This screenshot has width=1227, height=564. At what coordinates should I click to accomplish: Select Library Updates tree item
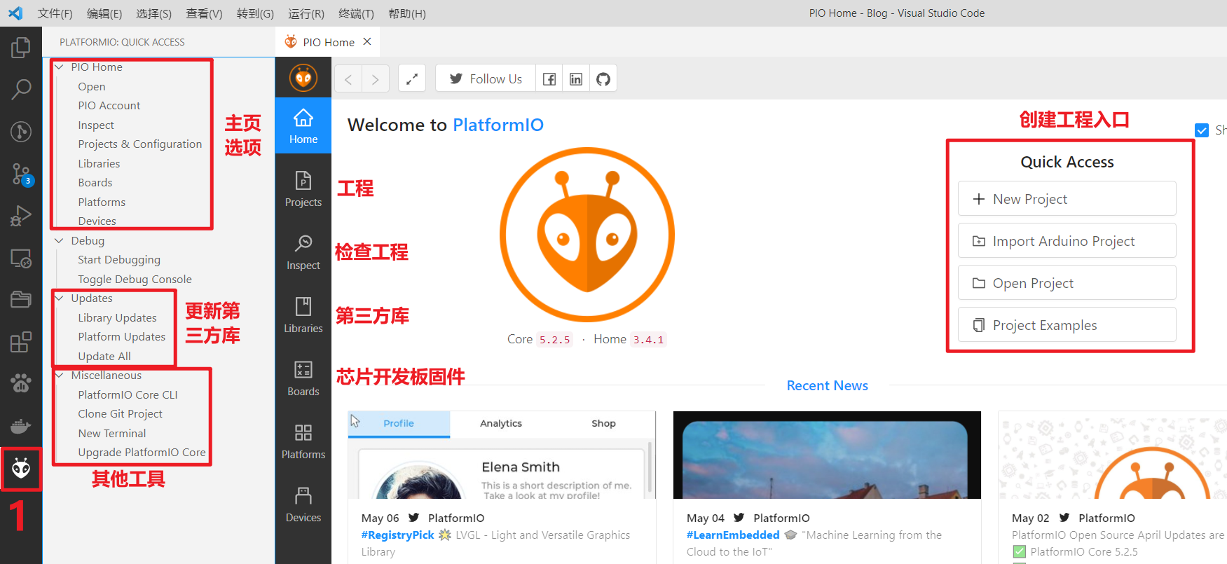coord(118,318)
